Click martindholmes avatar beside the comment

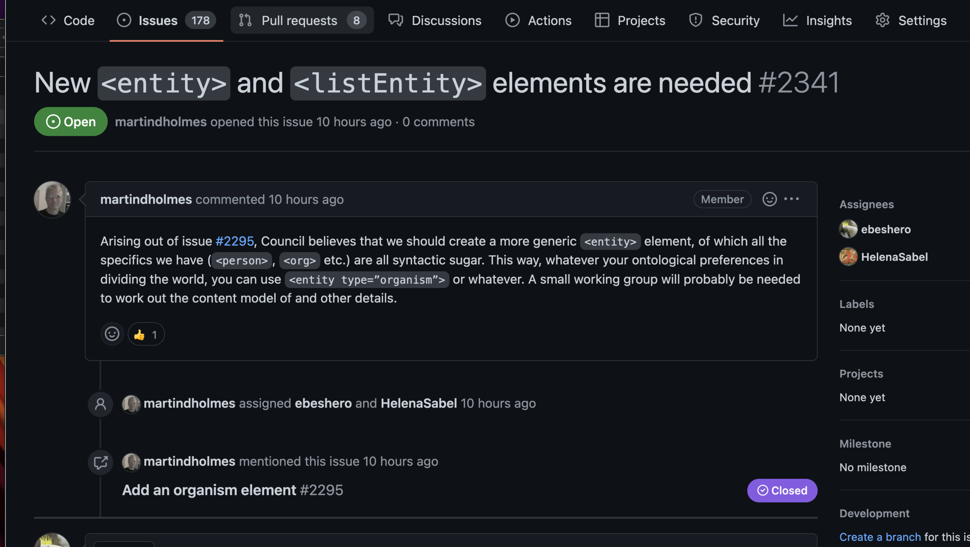click(x=52, y=199)
